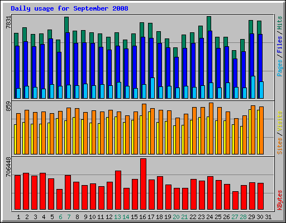Select day label 3 on the axis
286x223 pixels.
click(35, 217)
